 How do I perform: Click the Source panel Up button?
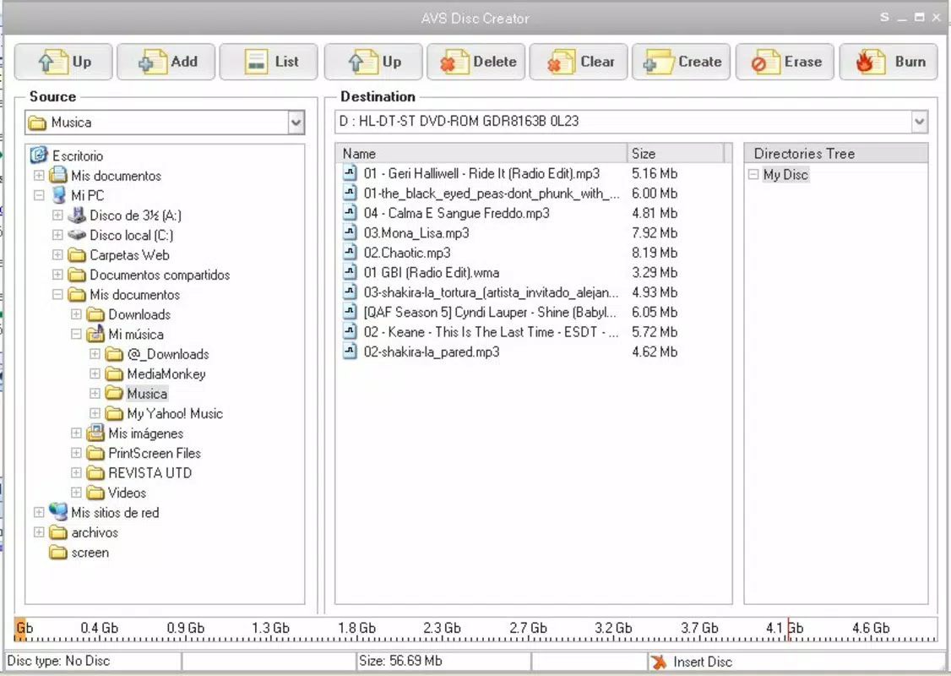click(x=63, y=62)
